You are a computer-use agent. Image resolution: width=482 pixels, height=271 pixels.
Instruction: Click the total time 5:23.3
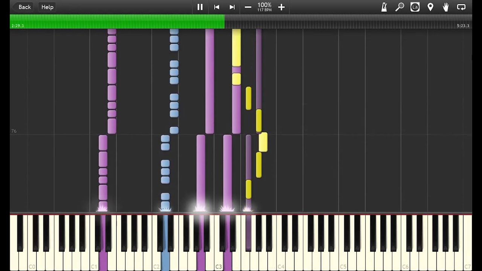(463, 26)
